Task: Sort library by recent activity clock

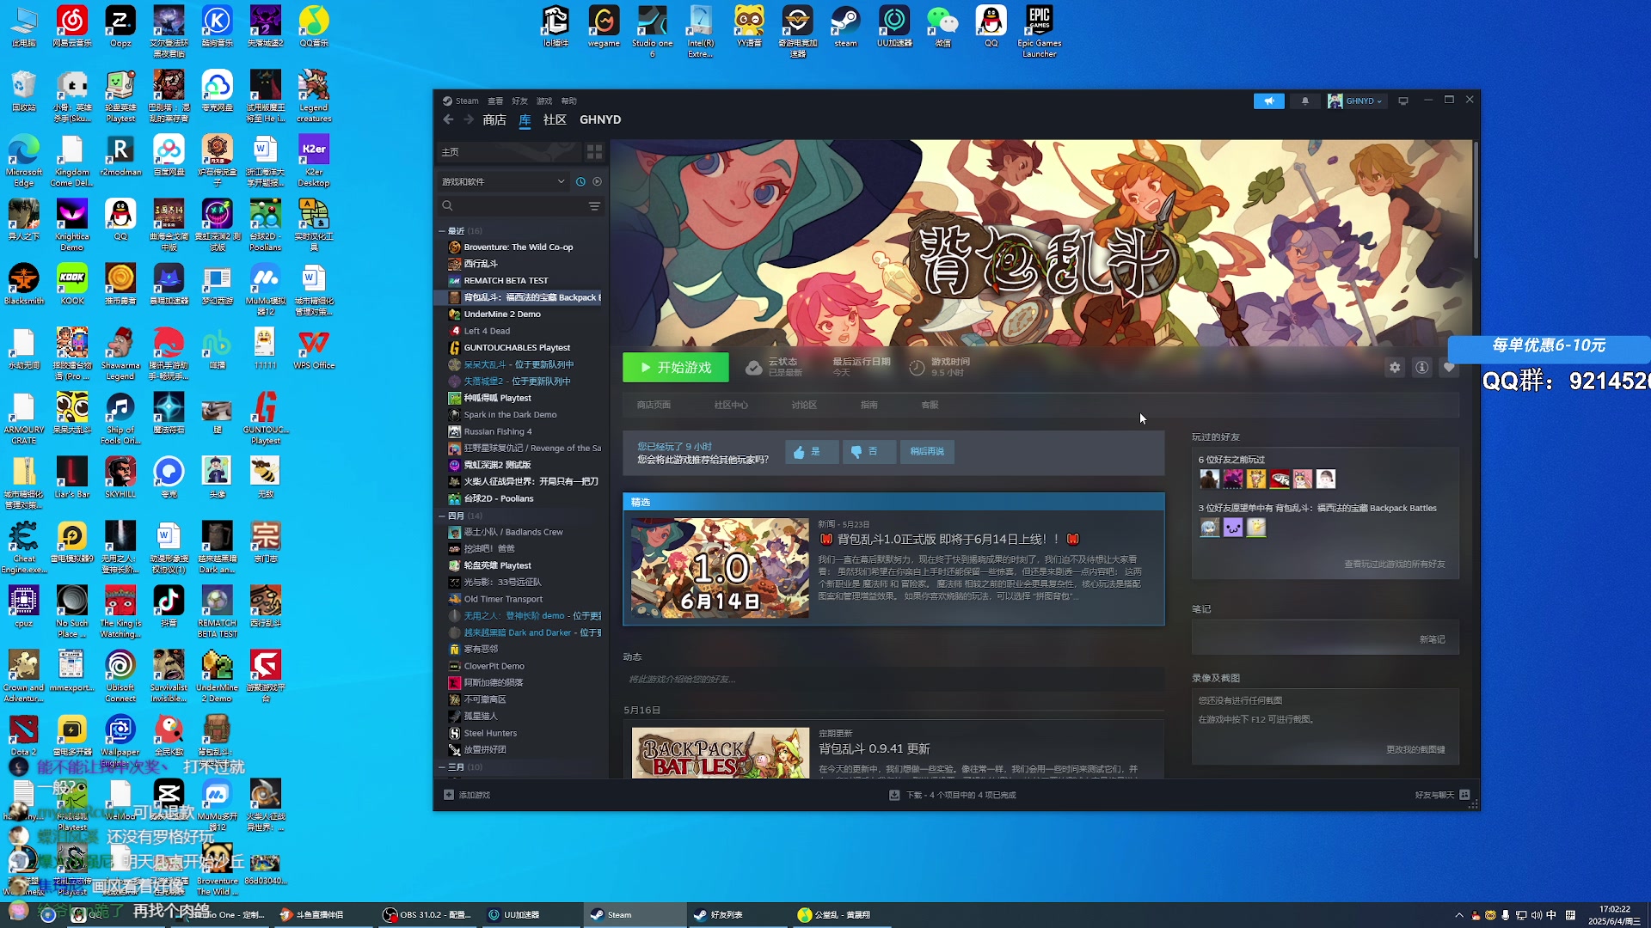Action: click(580, 182)
